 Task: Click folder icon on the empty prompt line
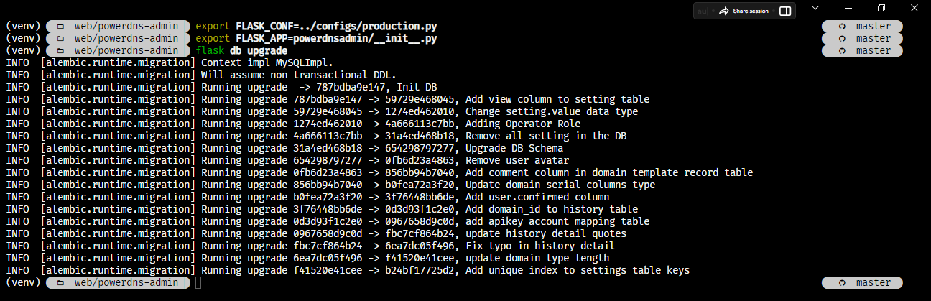(60, 282)
